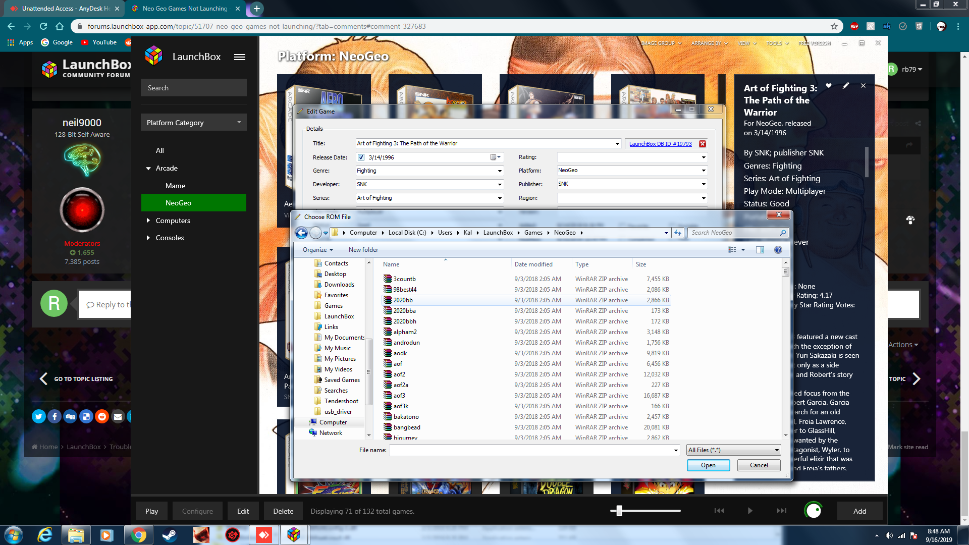Open the Series dropdown
The image size is (969, 545).
pos(500,198)
